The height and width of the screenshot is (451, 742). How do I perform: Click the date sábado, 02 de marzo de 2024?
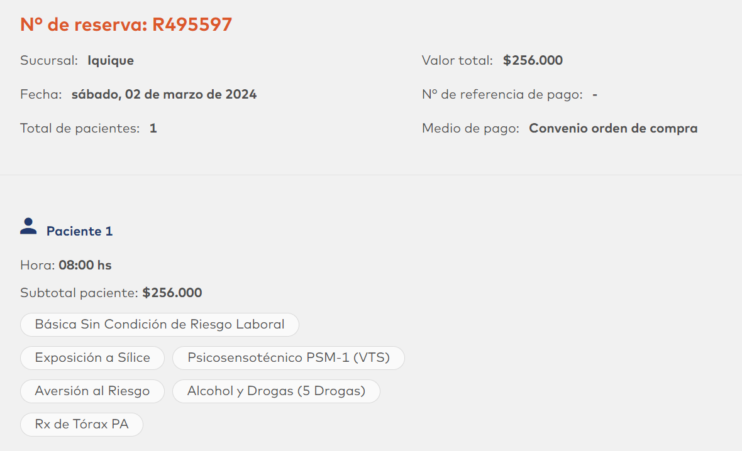(x=164, y=95)
